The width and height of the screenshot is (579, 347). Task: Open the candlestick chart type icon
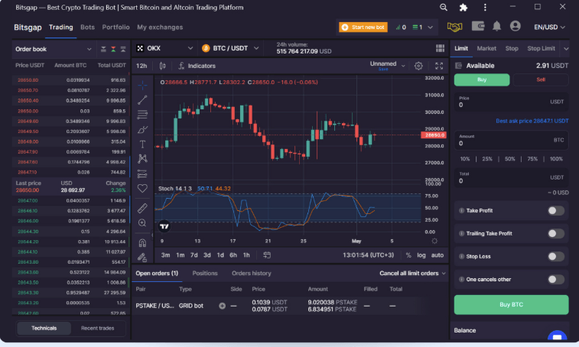click(x=162, y=66)
